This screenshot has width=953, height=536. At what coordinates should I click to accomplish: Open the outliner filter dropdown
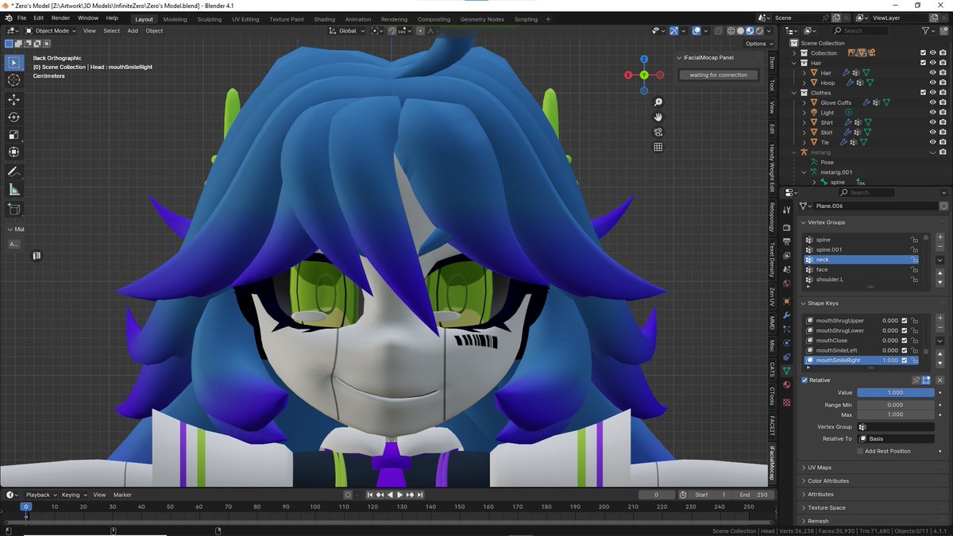point(930,31)
